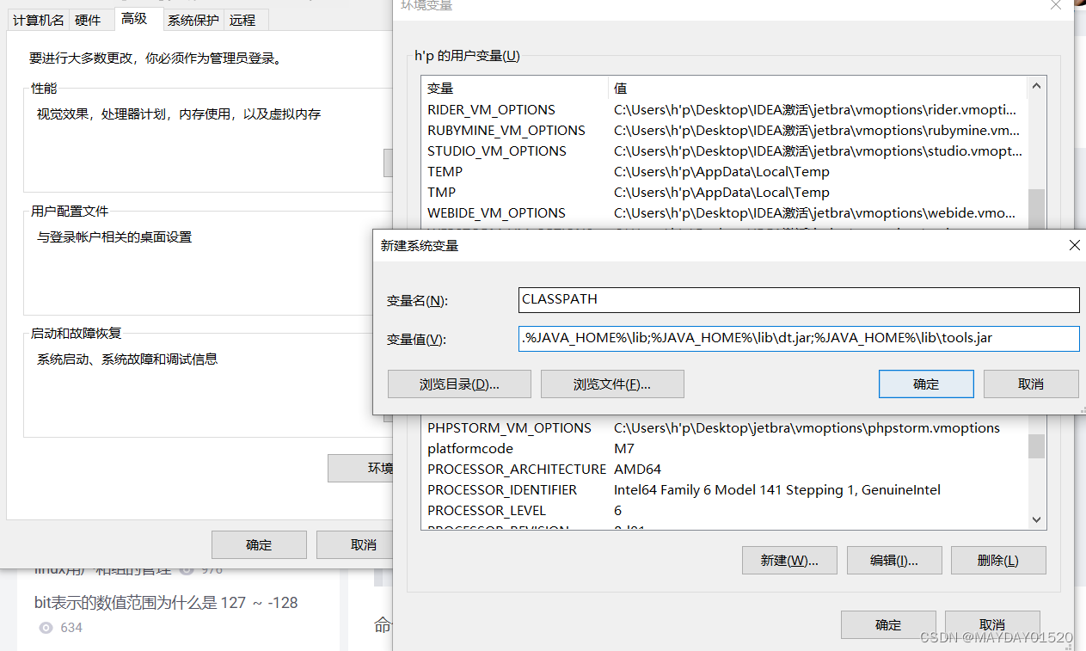Screen dimensions: 1086x651
Task: Open the article 'bit表示的数值范围为什么是 127 ~ -128'
Action: 166,603
